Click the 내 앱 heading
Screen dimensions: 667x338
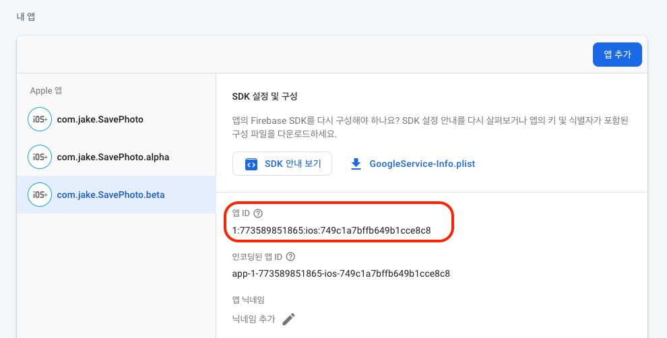(x=26, y=17)
